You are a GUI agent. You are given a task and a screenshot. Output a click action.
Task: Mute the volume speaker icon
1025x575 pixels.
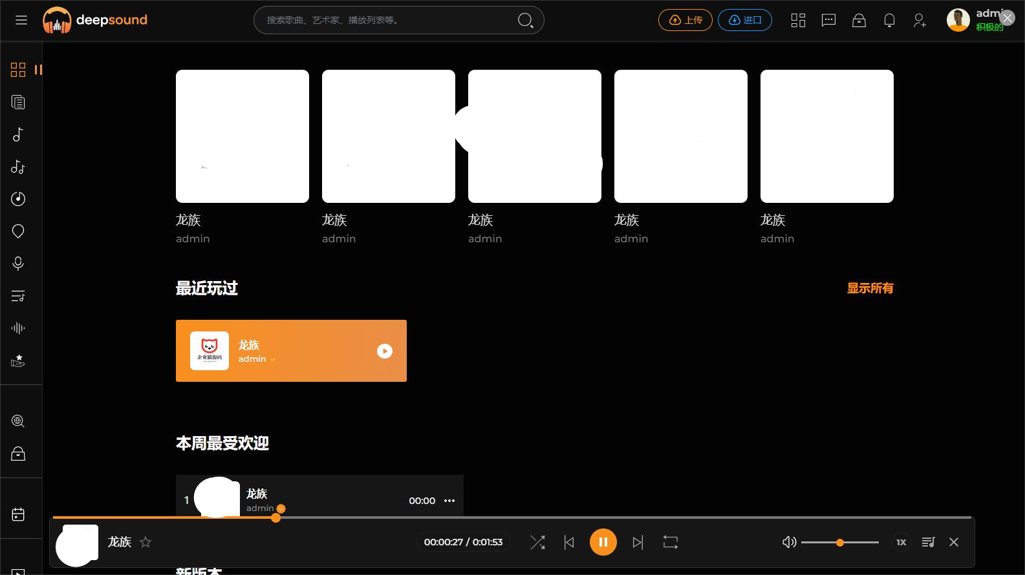coord(789,542)
